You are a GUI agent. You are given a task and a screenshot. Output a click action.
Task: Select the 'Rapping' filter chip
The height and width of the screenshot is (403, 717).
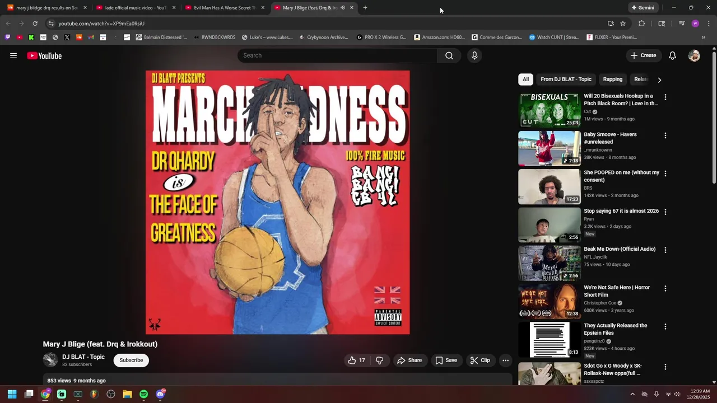pyautogui.click(x=613, y=79)
